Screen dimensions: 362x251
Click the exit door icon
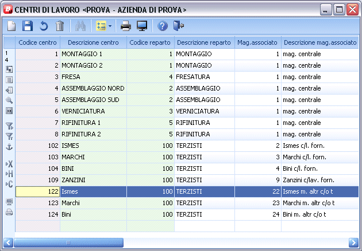178,26
